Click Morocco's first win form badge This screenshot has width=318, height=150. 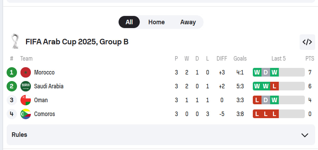(257, 72)
